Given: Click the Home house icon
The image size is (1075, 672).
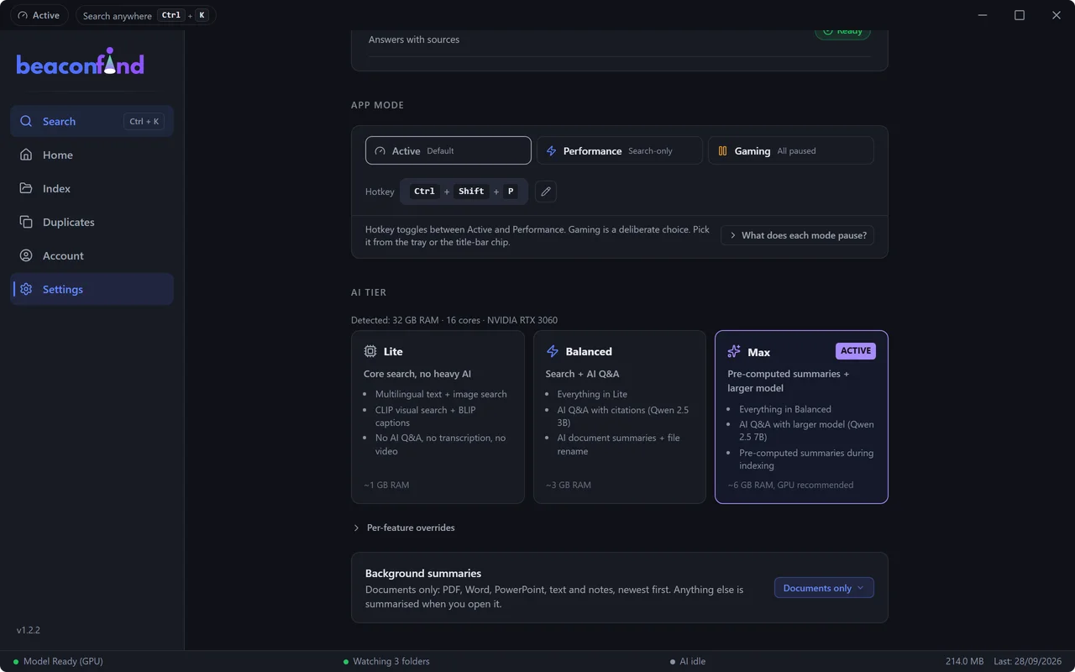Looking at the screenshot, I should click(x=26, y=155).
